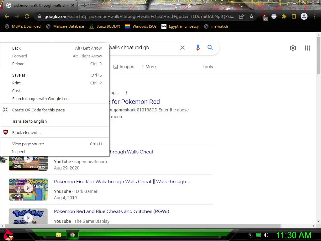Expand the More search filters

pos(149,67)
